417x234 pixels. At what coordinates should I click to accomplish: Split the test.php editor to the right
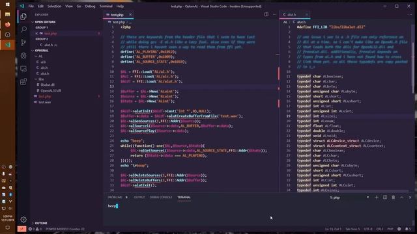266,14
